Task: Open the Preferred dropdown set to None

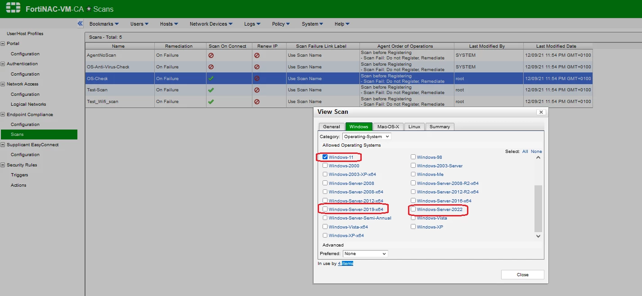Action: tap(365, 254)
